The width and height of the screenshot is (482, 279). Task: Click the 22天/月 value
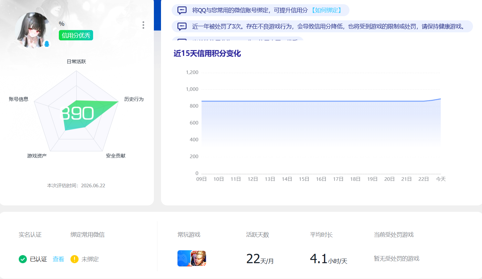coord(260,259)
